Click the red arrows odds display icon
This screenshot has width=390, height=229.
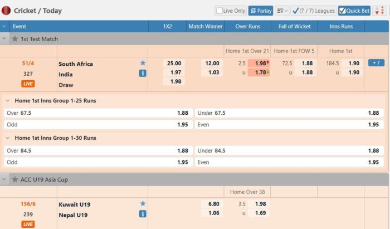pyautogui.click(x=379, y=11)
